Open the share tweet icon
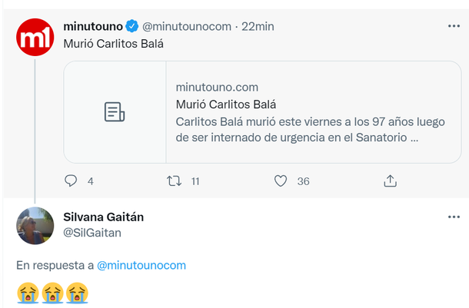The height and width of the screenshot is (308, 469). 390,181
